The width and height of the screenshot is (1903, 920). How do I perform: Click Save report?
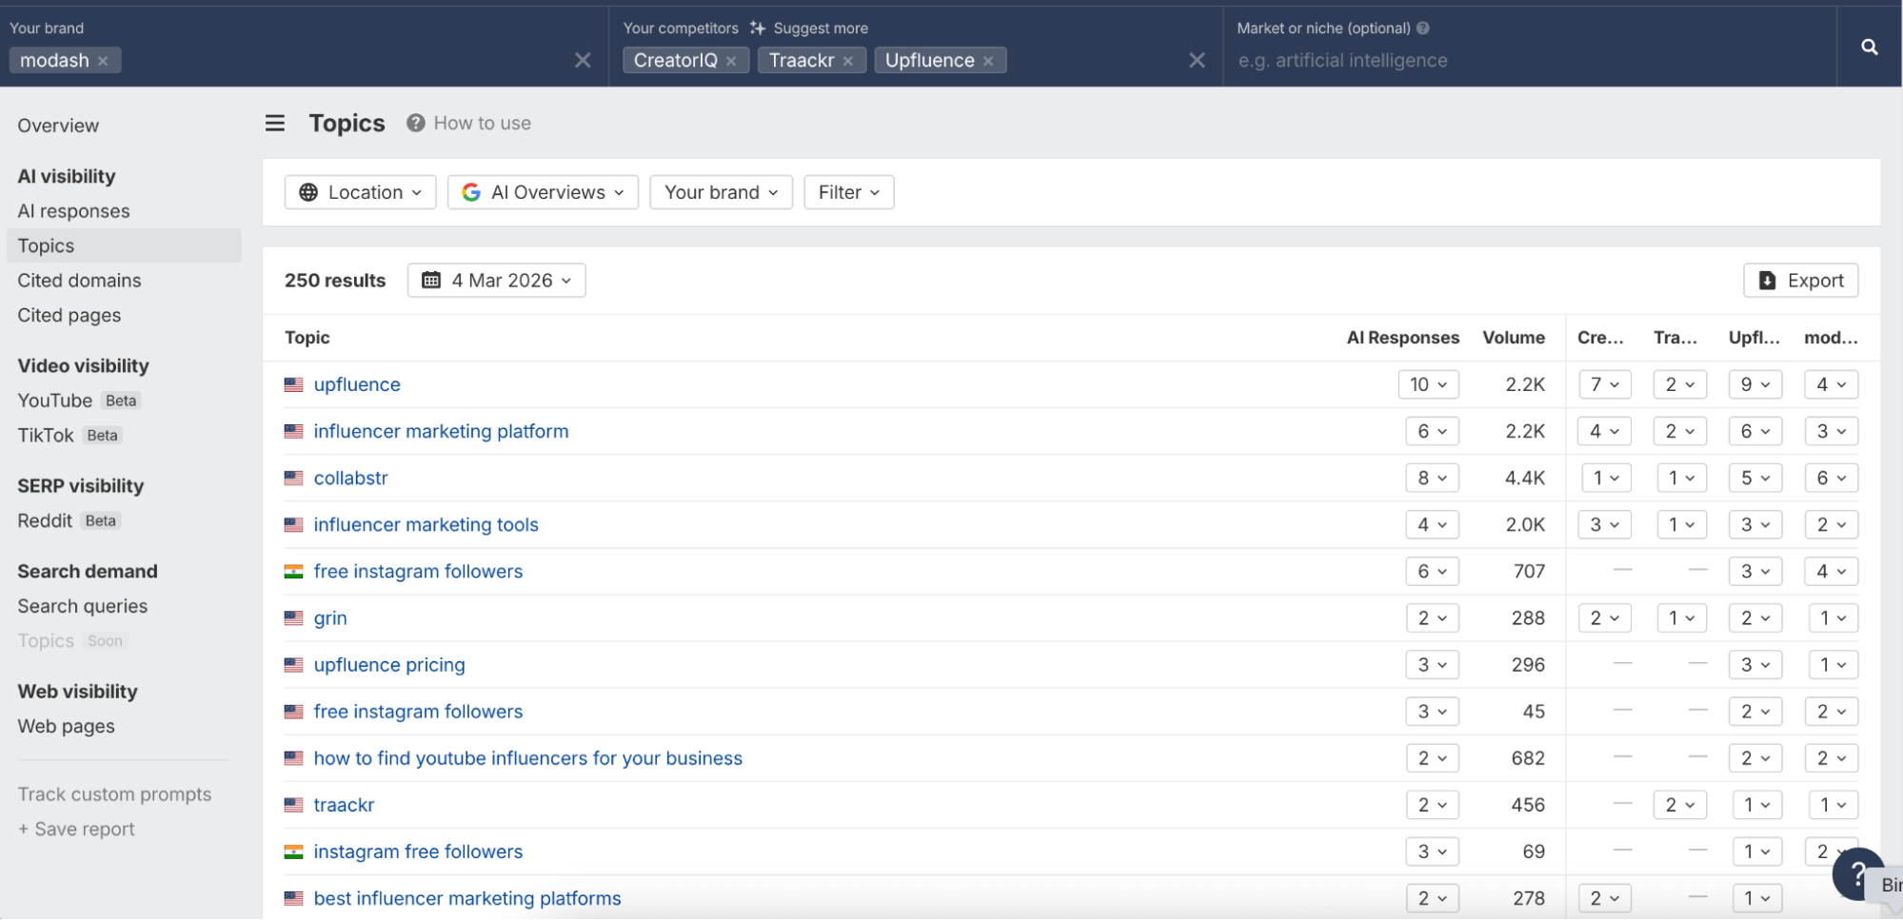[76, 829]
